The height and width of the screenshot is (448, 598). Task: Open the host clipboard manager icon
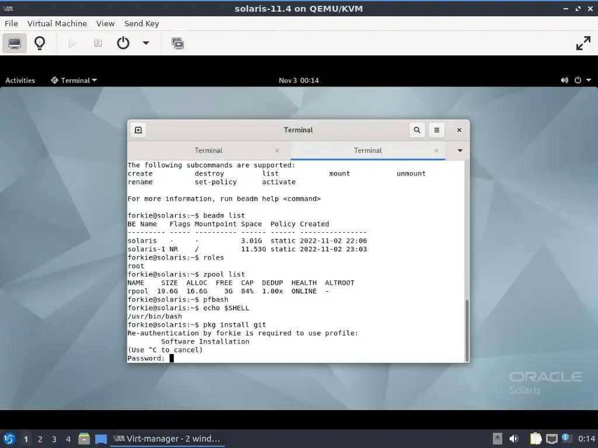536,439
